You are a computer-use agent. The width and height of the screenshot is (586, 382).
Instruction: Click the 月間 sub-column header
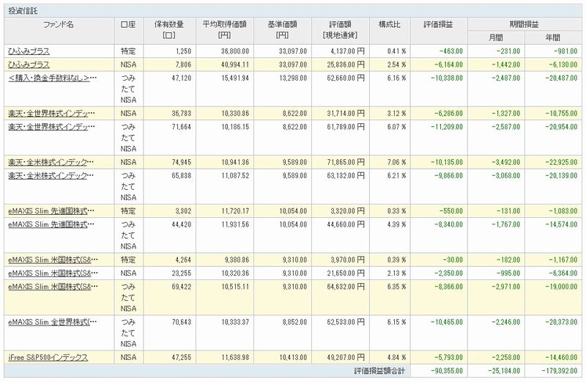(496, 38)
